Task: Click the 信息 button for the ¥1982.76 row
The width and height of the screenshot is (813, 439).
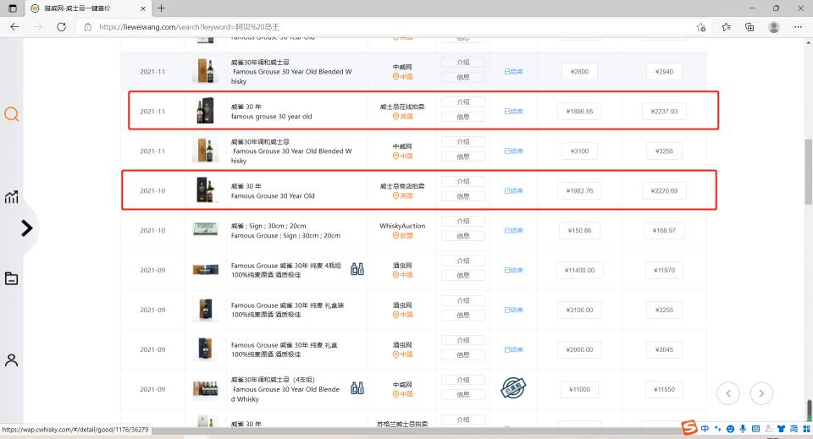Action: (463, 196)
